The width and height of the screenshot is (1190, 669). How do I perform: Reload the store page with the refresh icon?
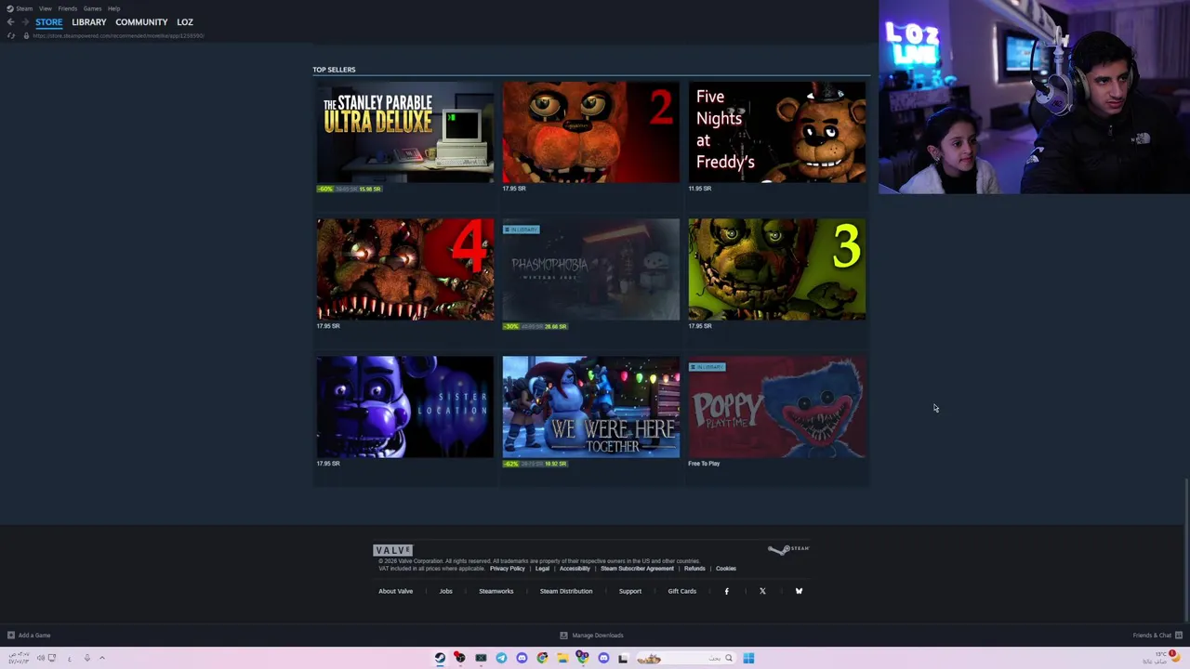click(x=10, y=36)
